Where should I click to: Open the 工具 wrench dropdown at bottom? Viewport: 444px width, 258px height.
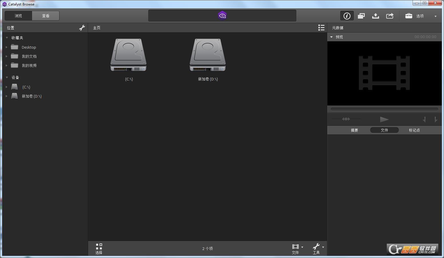[318, 249]
